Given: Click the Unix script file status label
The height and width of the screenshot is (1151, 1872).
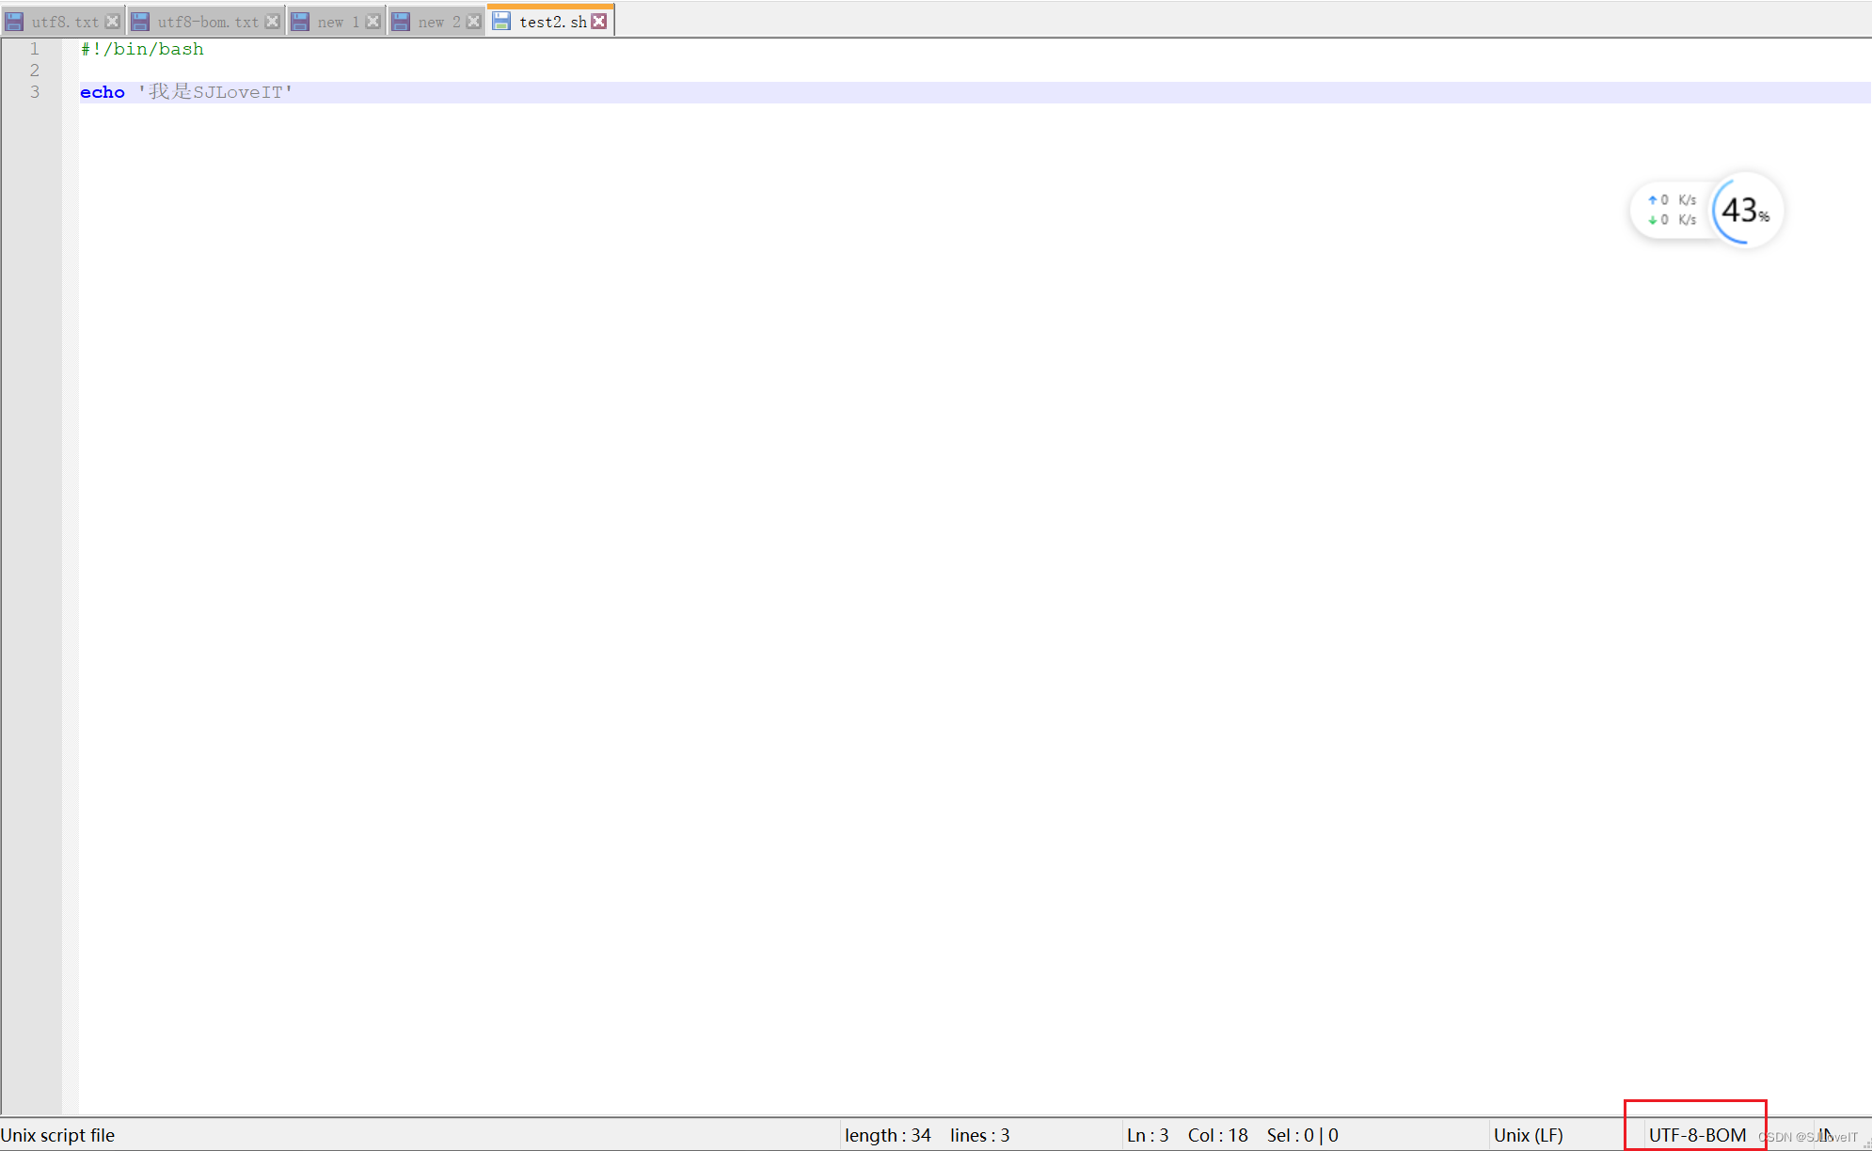Looking at the screenshot, I should pos(57,1135).
